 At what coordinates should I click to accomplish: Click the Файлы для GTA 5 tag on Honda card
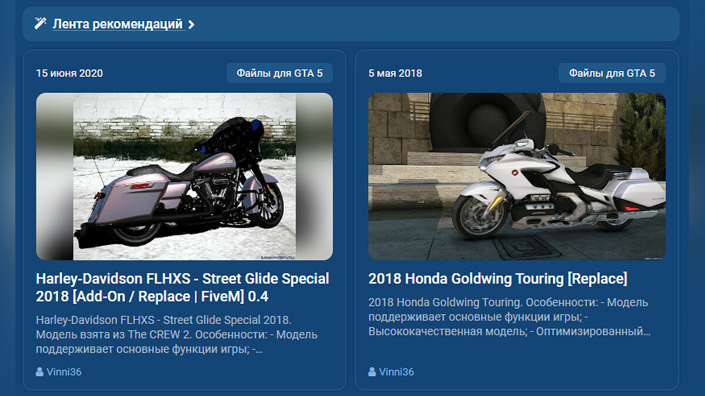(612, 73)
